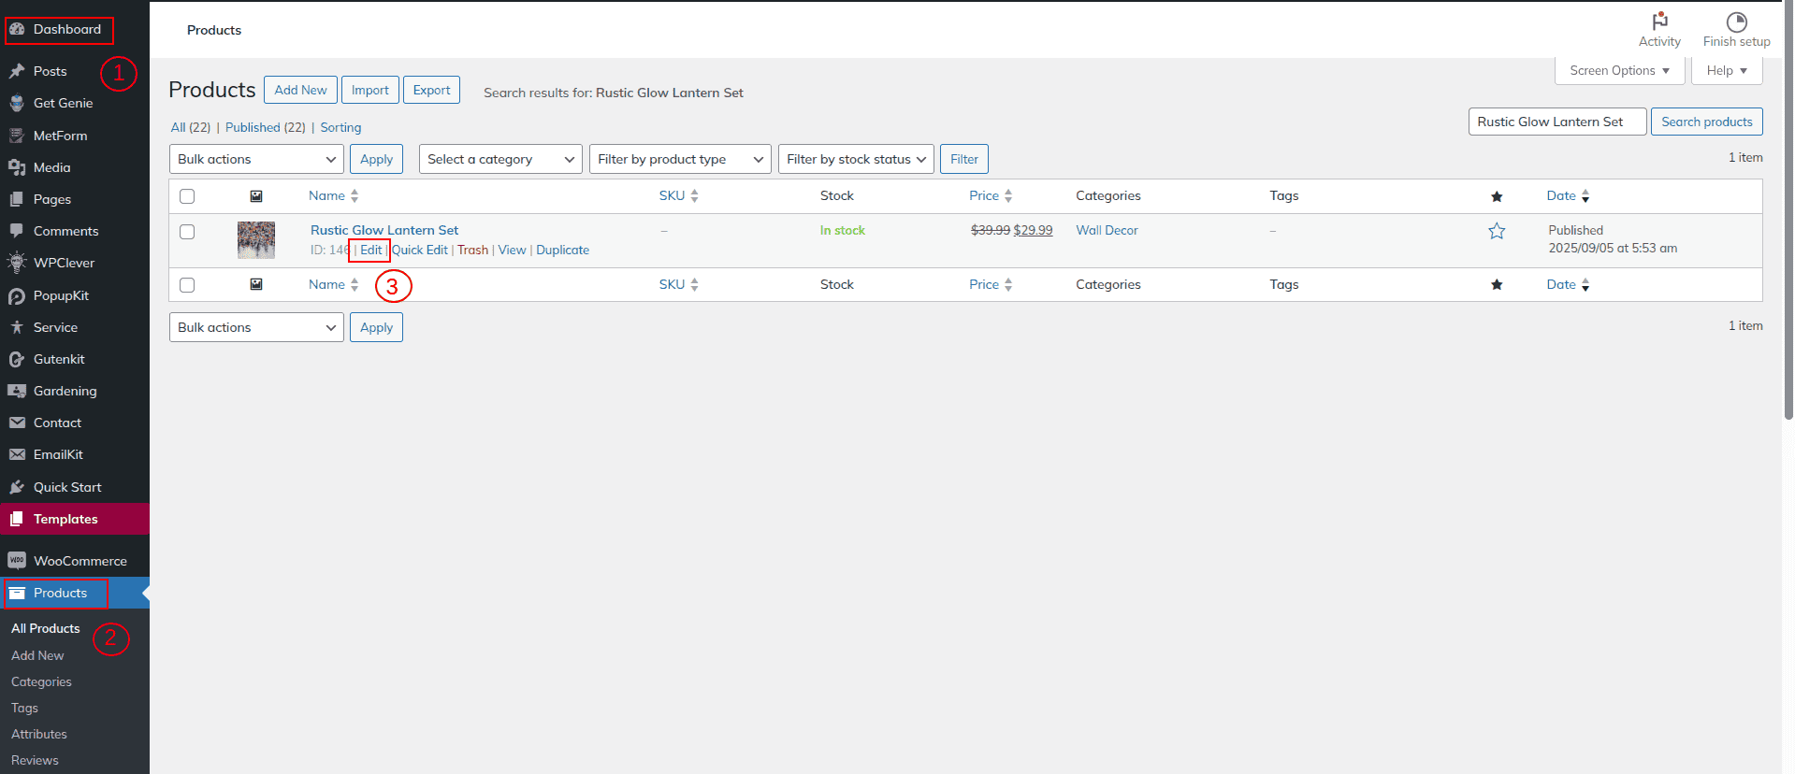Open the Select a category dropdown

pyautogui.click(x=500, y=159)
